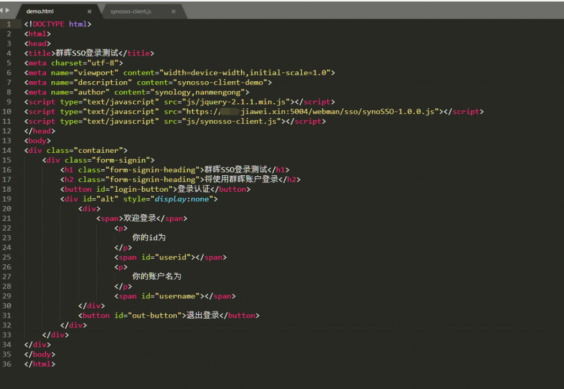This screenshot has height=389, width=564.
Task: Switch to the synosso-client.js tab
Action: pos(131,12)
